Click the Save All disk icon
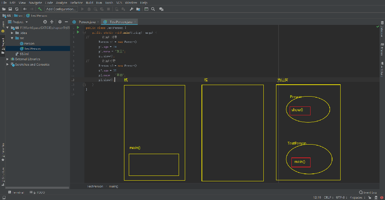The image size is (385, 200). 10,9
